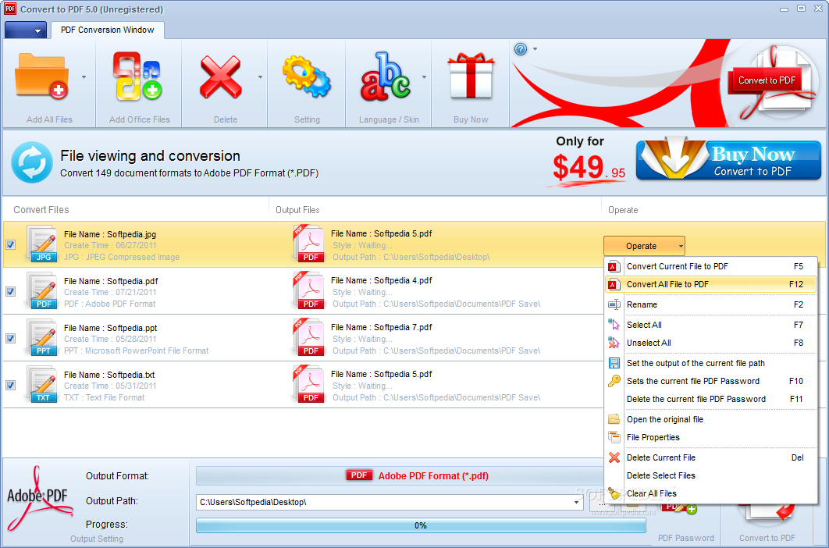Viewport: 829px width, 548px height.
Task: Select the Rename menu entry
Action: [710, 304]
